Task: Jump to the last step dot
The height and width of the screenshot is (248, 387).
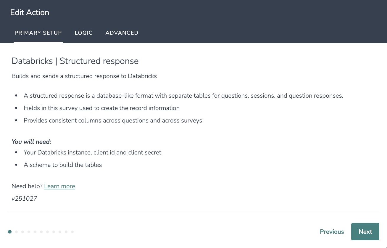Action: (72, 232)
